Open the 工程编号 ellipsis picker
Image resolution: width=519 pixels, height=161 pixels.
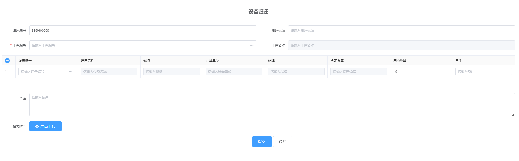coord(252,46)
